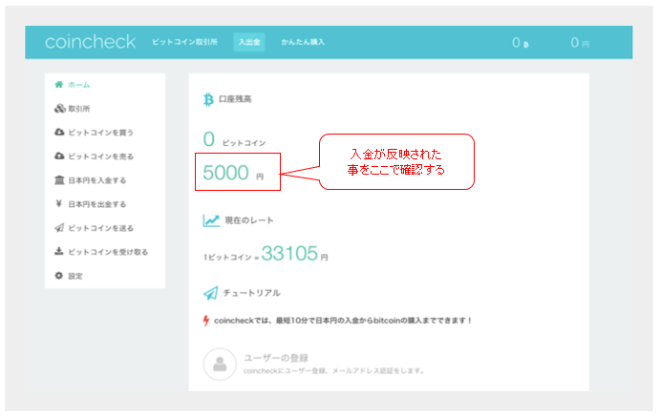Click the 5000 円 balance value
This screenshot has height=417, width=660.
(x=233, y=173)
